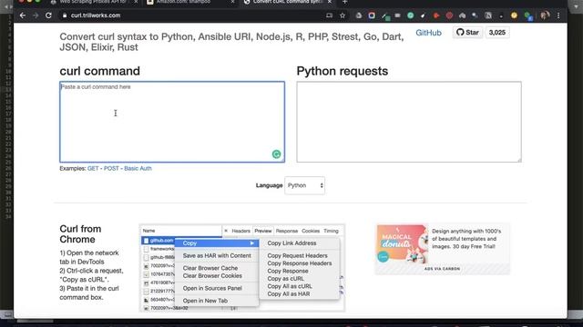Close the Web Scraping tab
The height and width of the screenshot is (327, 583).
(136, 2)
